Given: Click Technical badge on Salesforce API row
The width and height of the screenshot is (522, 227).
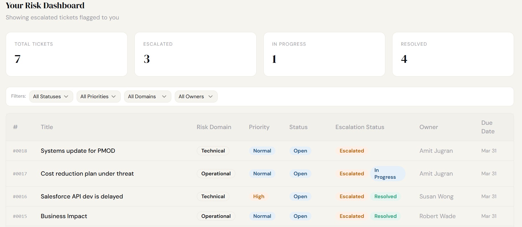Looking at the screenshot, I should (x=213, y=196).
